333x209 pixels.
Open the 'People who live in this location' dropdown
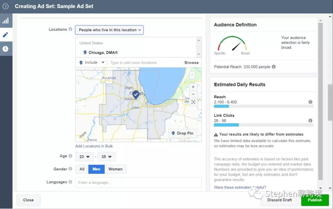[x=109, y=30]
